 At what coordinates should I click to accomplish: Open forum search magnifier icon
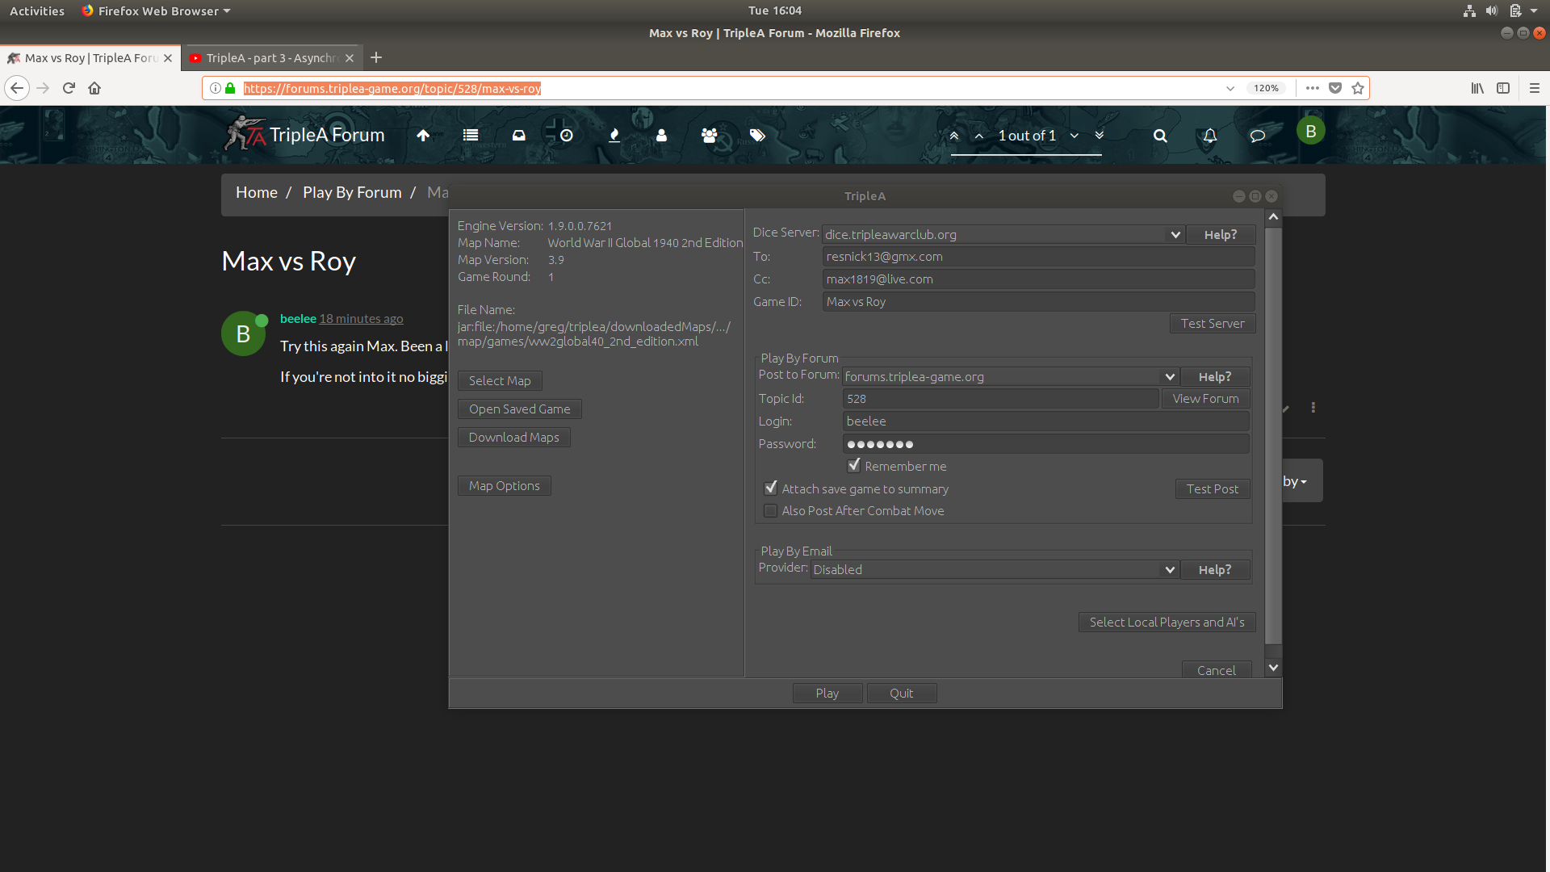click(1160, 136)
